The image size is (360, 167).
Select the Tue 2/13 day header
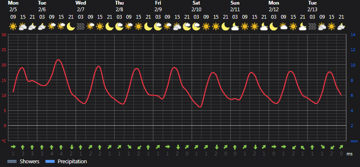click(312, 6)
